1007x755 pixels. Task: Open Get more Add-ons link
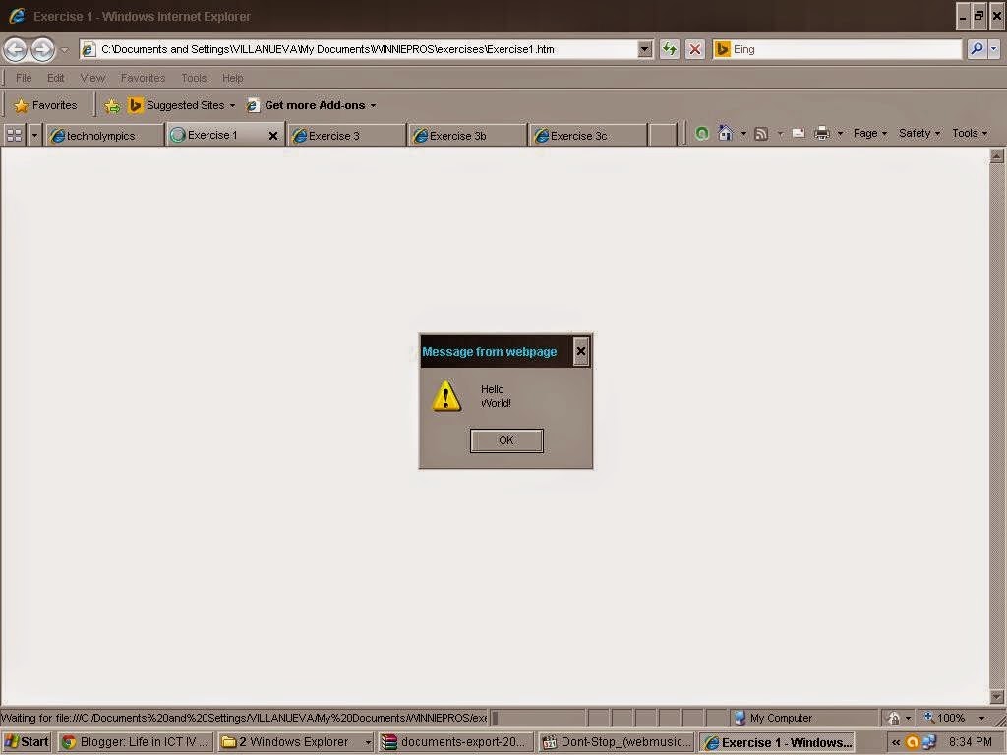(x=312, y=105)
